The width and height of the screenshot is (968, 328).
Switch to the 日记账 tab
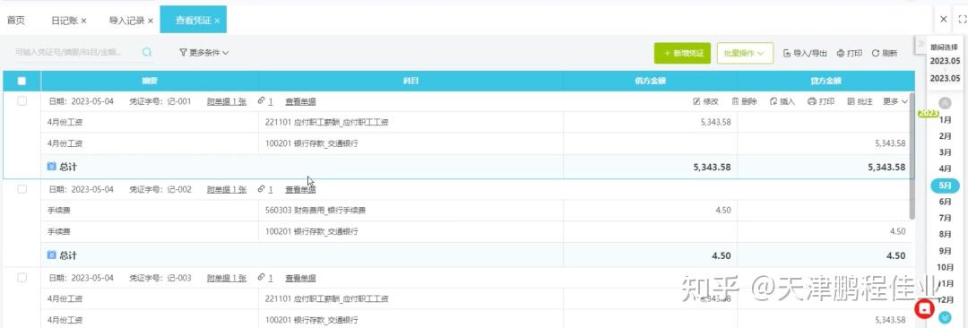tap(65, 21)
